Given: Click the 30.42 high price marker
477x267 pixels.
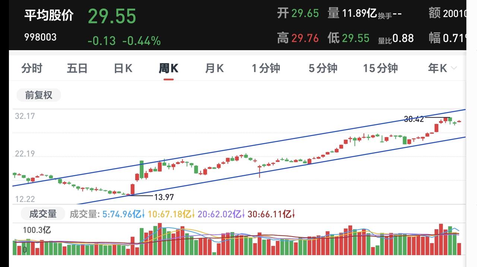Looking at the screenshot, I should click(x=414, y=119).
